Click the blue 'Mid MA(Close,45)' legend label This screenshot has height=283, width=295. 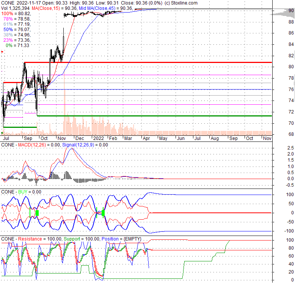point(97,8)
